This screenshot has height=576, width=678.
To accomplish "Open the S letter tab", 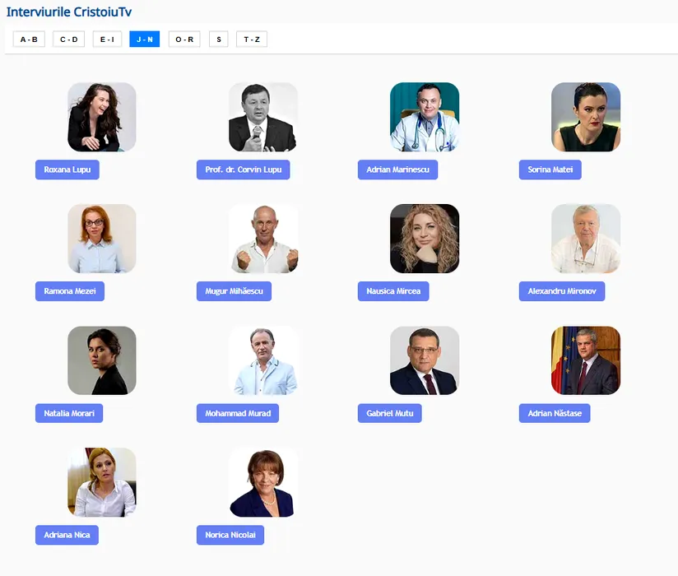I will [219, 39].
